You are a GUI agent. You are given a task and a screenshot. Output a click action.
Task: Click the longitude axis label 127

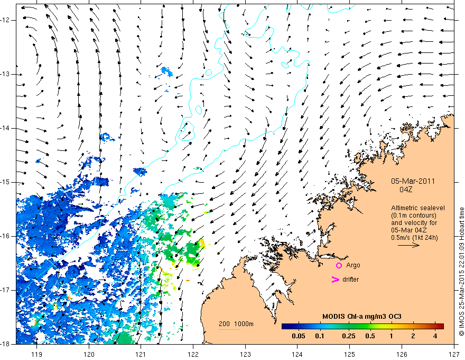pos(454,354)
